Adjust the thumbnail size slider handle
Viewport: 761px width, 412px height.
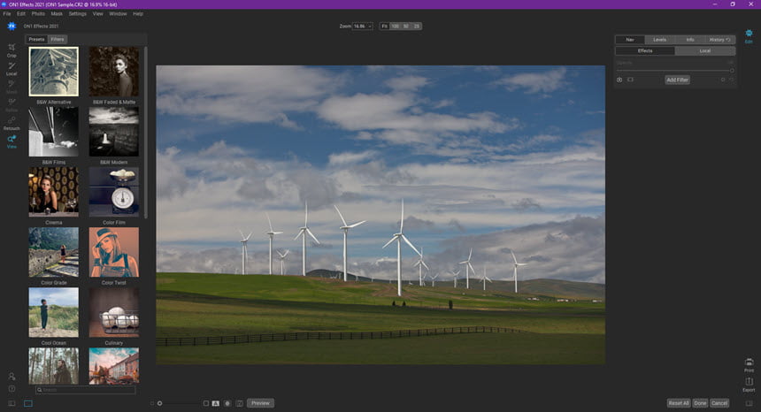tap(159, 403)
